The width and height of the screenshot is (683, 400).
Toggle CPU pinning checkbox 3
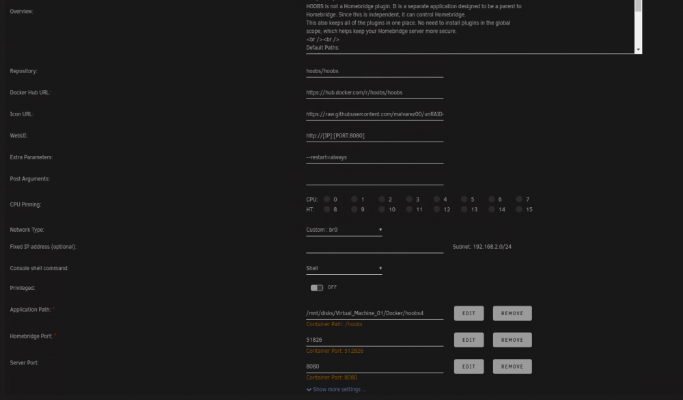point(409,200)
